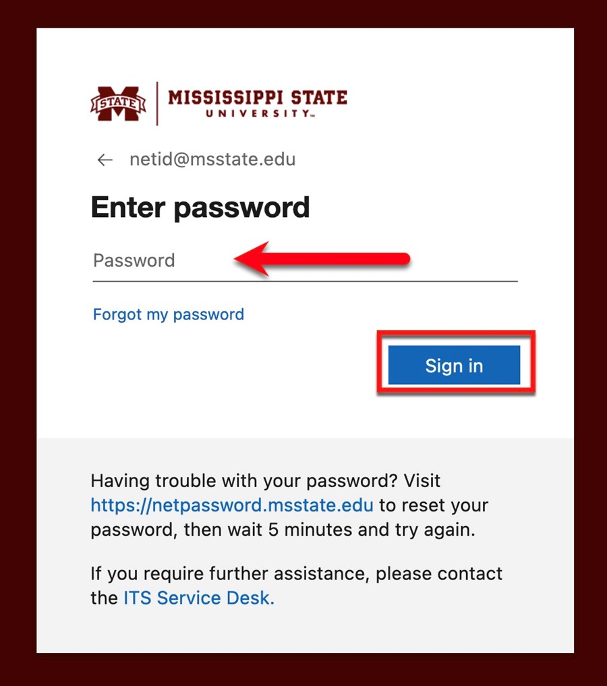This screenshot has width=607, height=686.
Task: Focus the Password input field
Action: (306, 261)
